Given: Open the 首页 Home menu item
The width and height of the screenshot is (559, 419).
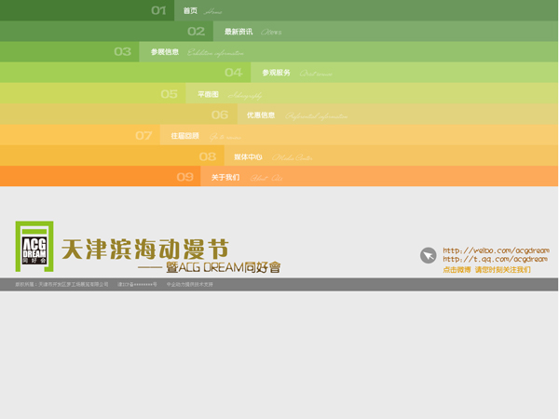Looking at the screenshot, I should (202, 10).
